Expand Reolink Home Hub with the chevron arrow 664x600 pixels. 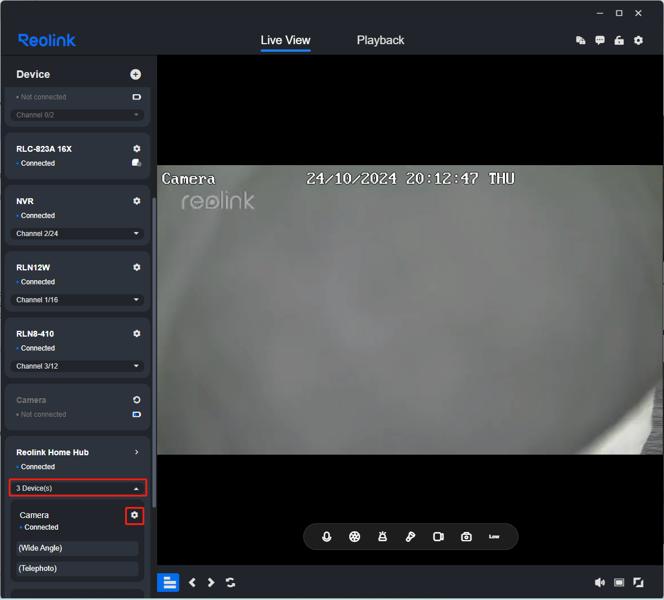(136, 452)
